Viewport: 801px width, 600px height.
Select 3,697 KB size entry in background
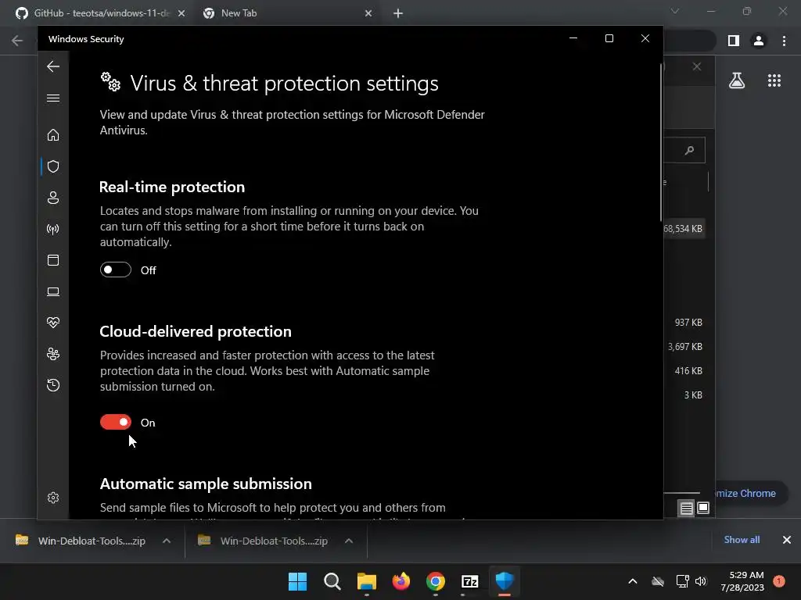pyautogui.click(x=685, y=346)
